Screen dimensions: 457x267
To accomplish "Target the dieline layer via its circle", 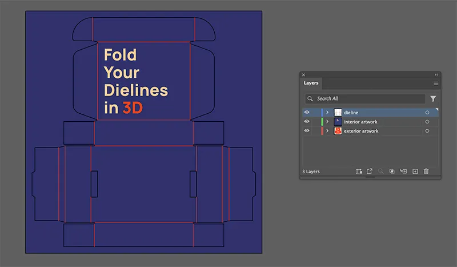I will [427, 112].
